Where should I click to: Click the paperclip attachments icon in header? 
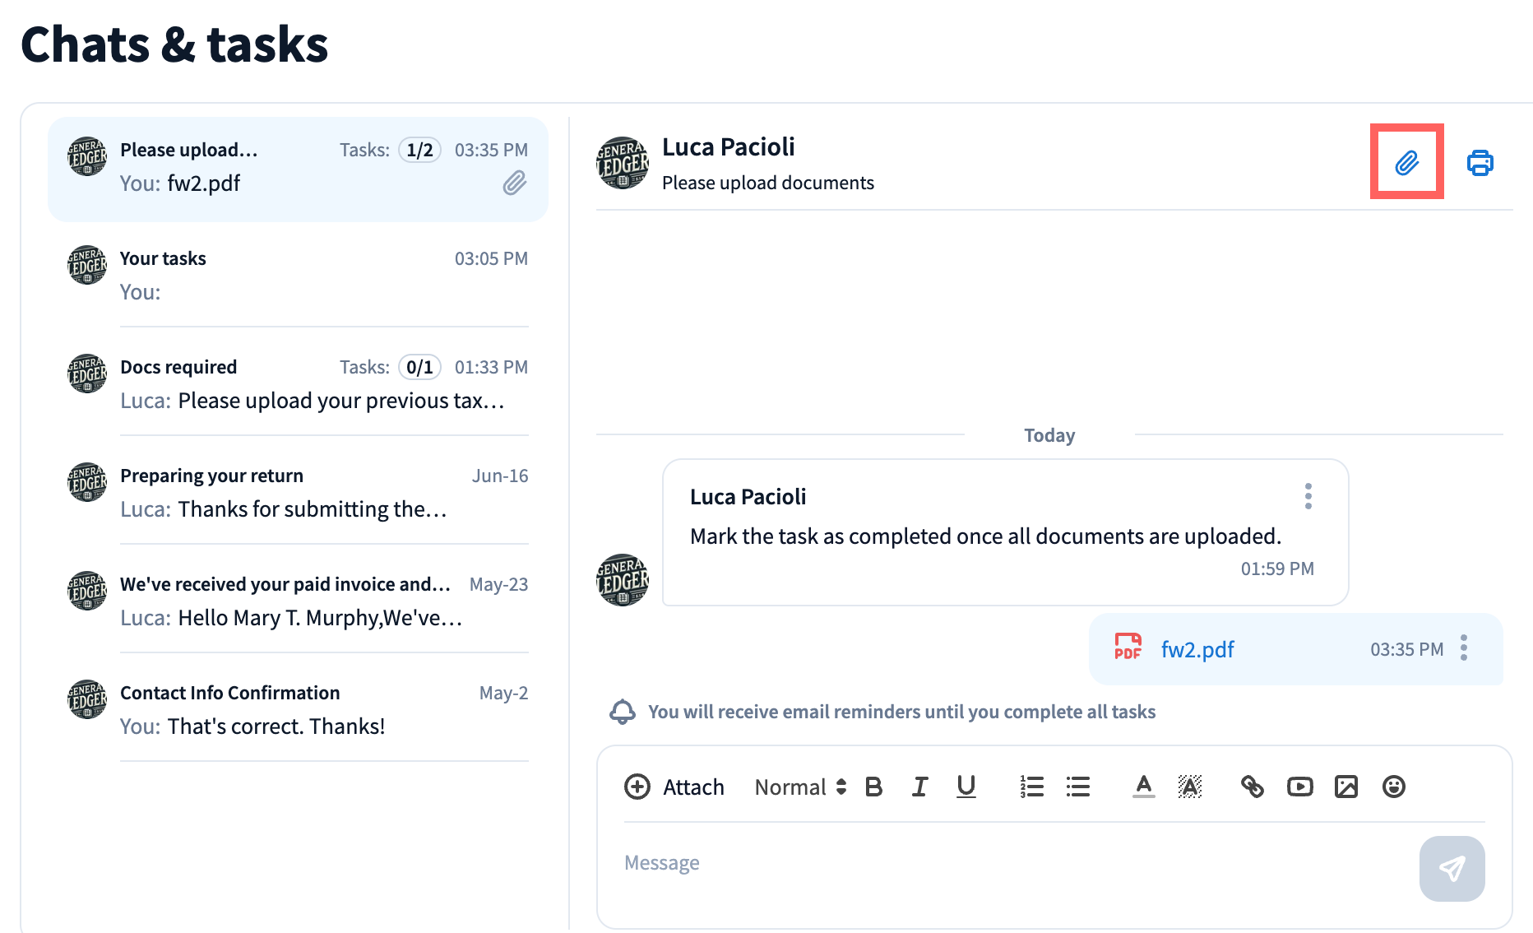pos(1406,163)
